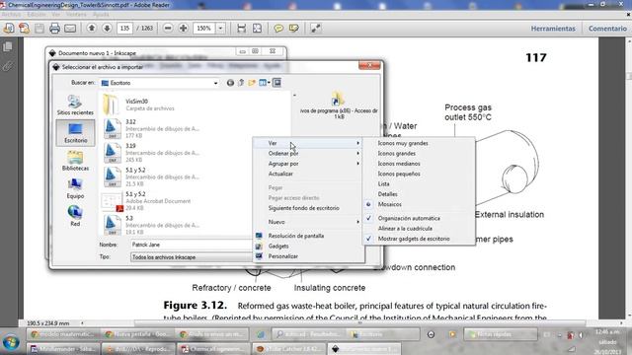632x355 pixels.
Task: Click the Adobe Reader print icon
Action: [x=55, y=29]
